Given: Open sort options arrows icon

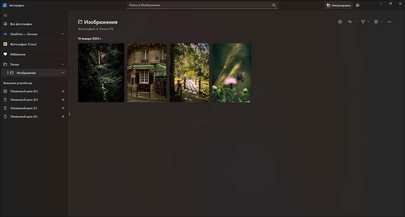Looking at the screenshot, I should (350, 22).
